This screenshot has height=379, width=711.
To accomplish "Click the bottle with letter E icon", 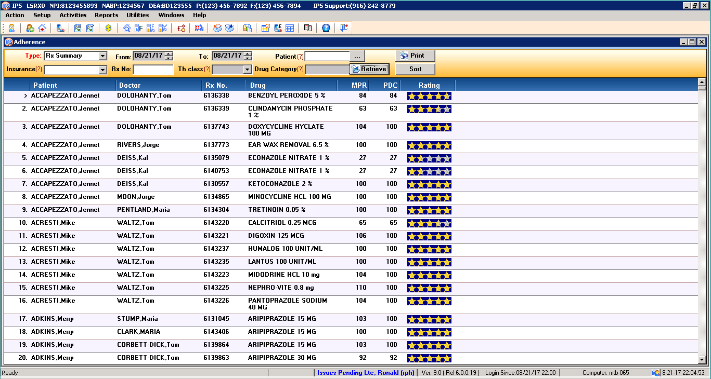I will point(278,28).
